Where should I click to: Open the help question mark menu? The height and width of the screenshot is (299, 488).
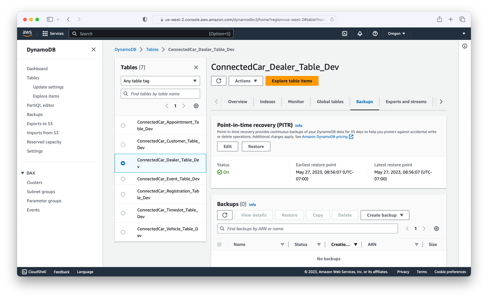pyautogui.click(x=375, y=34)
